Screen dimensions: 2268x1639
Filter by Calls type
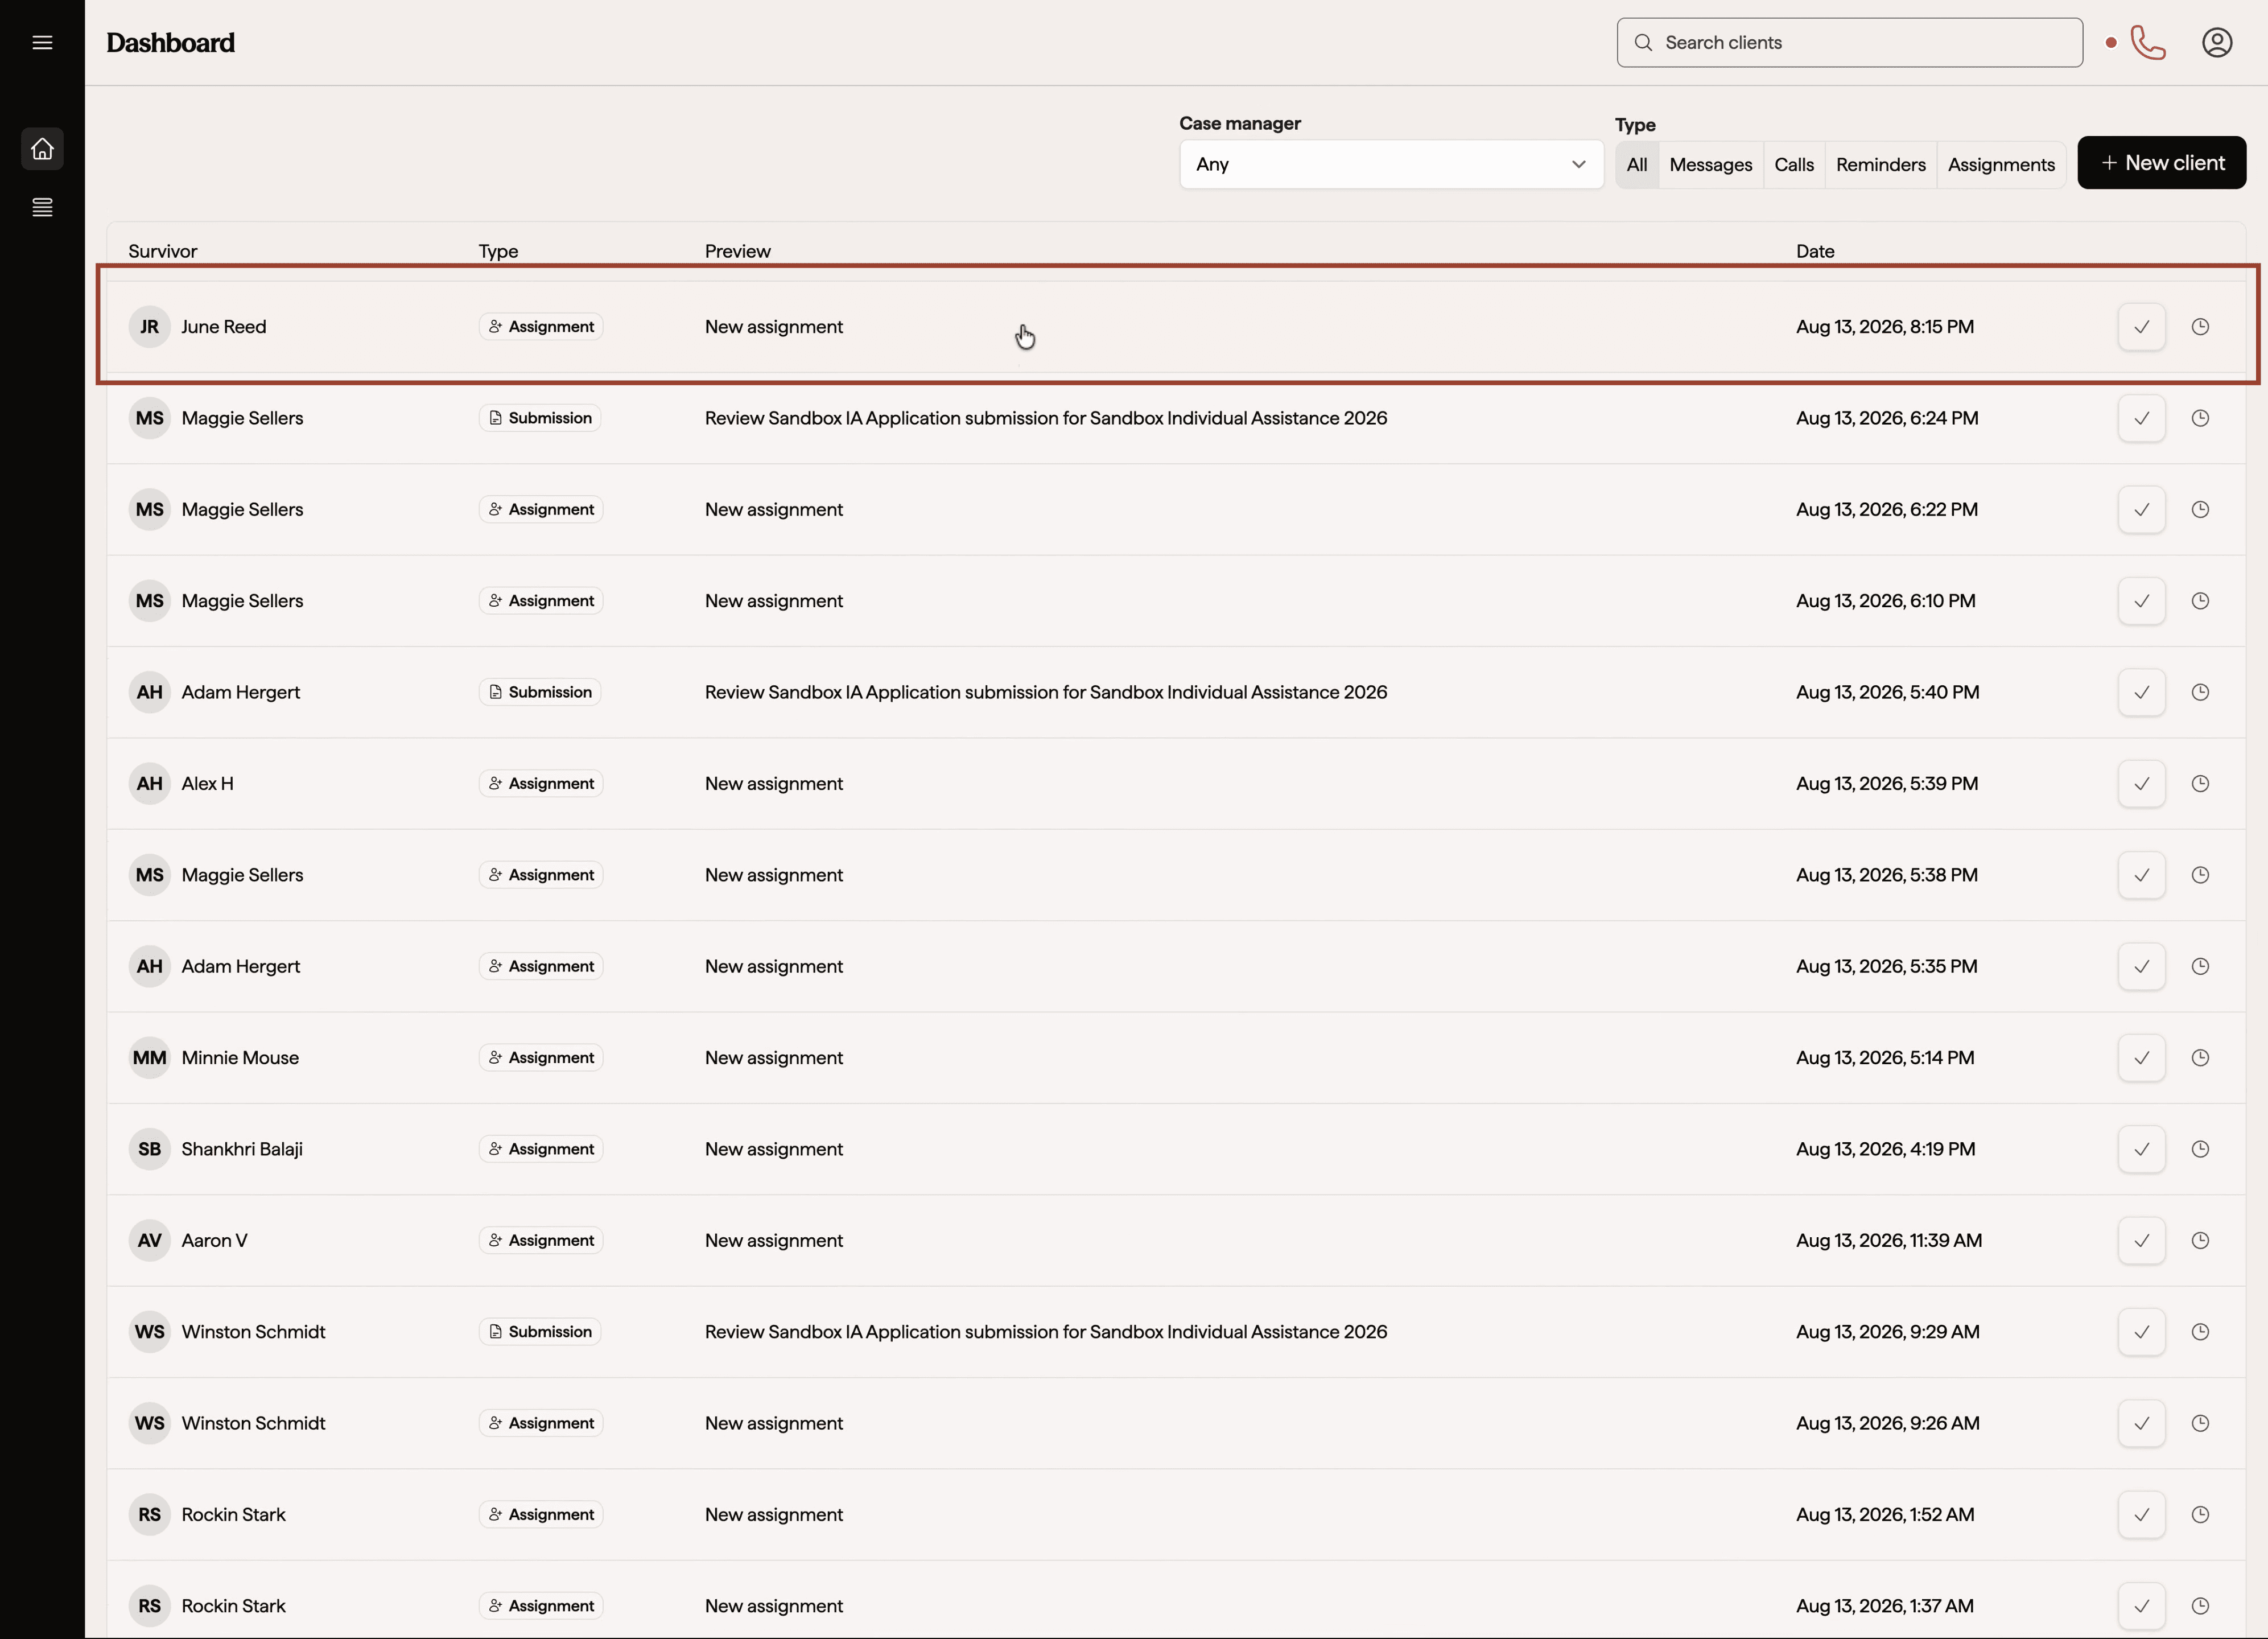tap(1793, 164)
